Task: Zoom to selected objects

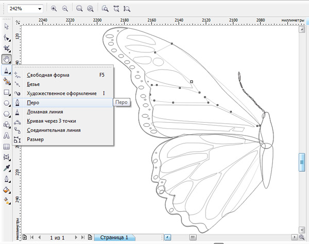Action: point(79,9)
